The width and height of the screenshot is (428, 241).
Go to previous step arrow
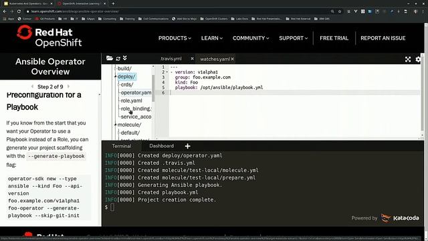click(x=32, y=86)
